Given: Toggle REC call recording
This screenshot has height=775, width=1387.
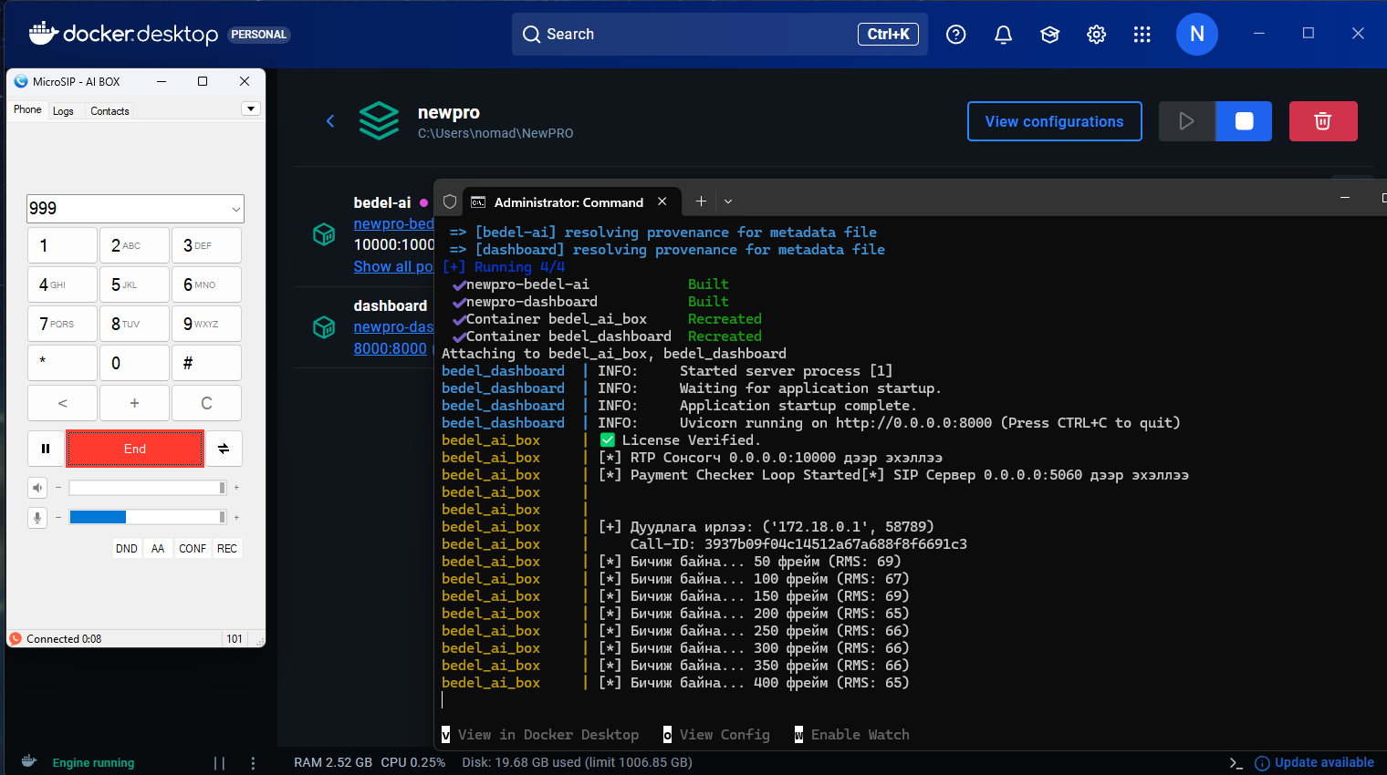Looking at the screenshot, I should [227, 549].
